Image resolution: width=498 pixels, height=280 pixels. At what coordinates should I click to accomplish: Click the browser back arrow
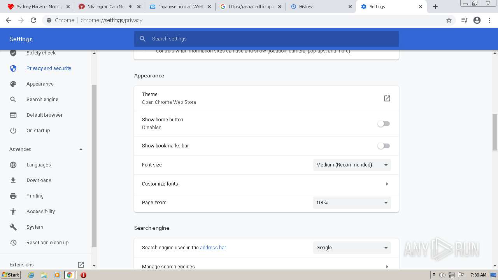(9, 20)
